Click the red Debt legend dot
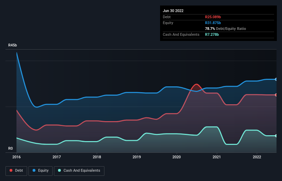 [11, 170]
